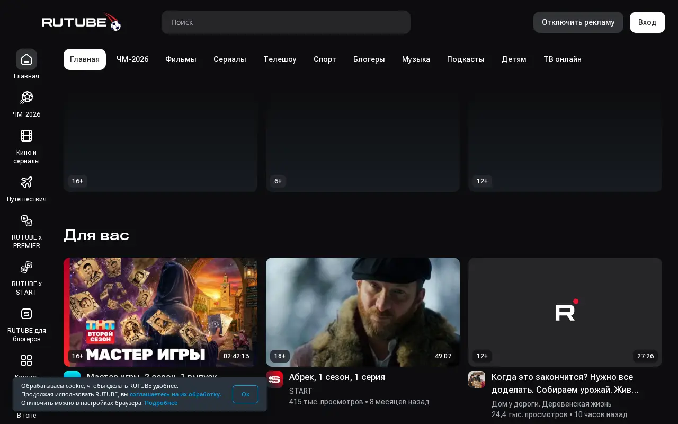This screenshot has height=424, width=678.
Task: Accept cookies with the Ок button
Action: click(245, 394)
